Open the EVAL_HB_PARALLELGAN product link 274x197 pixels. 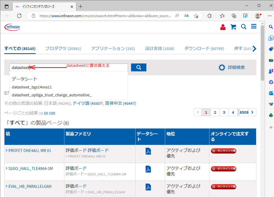click(30, 186)
